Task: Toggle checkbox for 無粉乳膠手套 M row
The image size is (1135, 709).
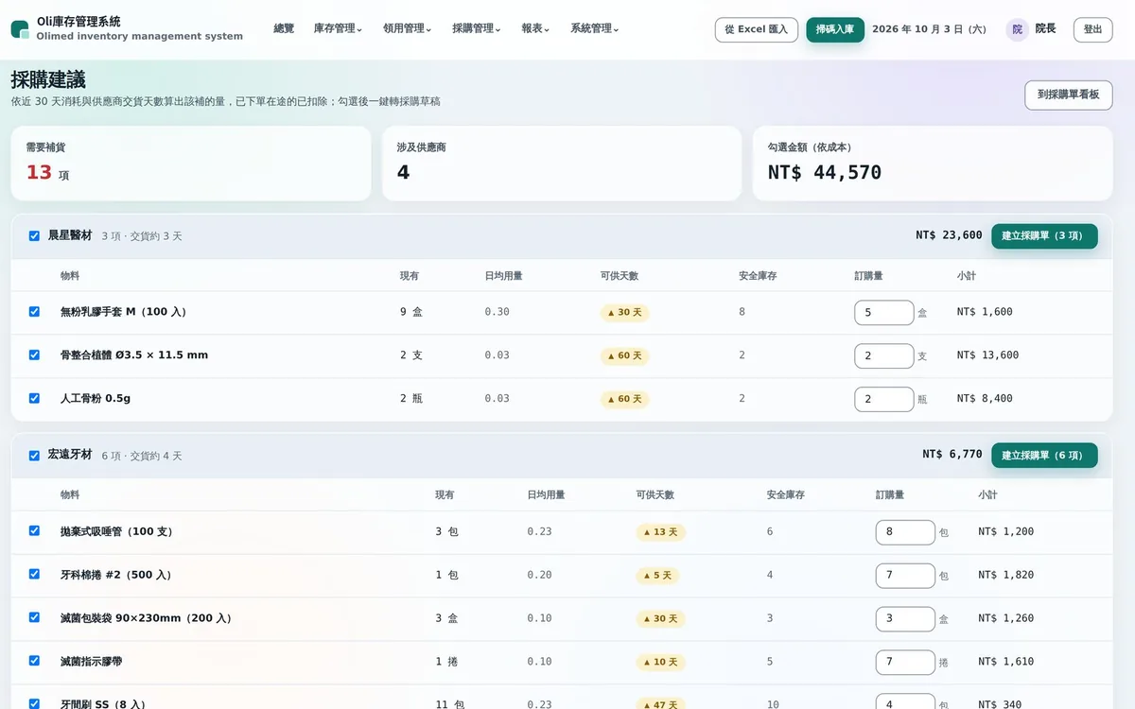Action: point(34,312)
